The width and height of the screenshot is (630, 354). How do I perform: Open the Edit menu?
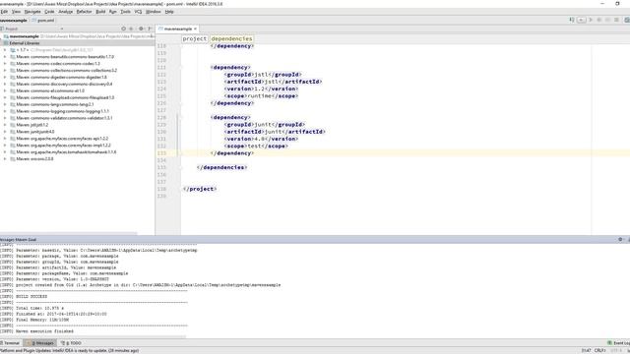click(4, 12)
